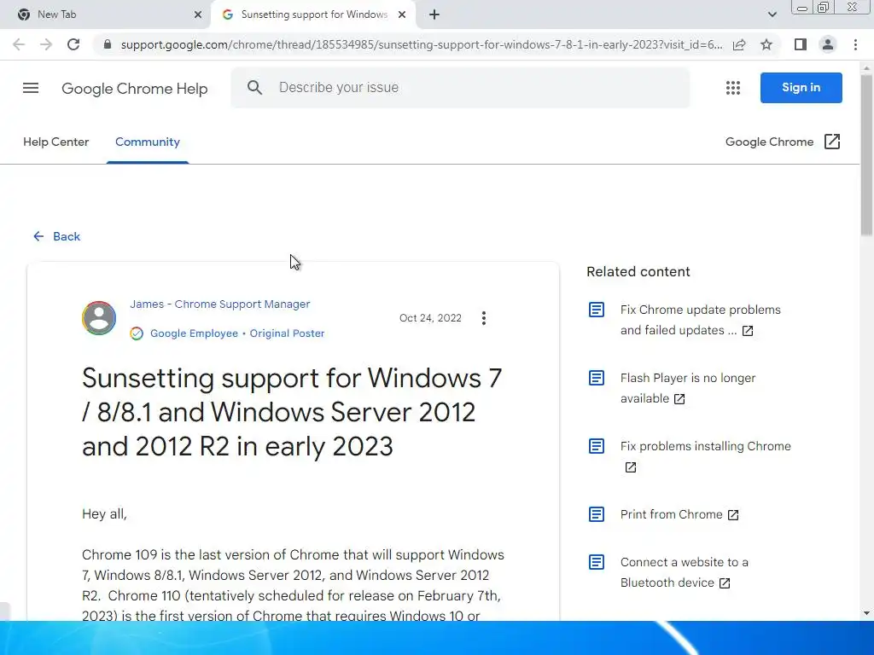
Task: Open Print from Chrome article
Action: point(679,514)
